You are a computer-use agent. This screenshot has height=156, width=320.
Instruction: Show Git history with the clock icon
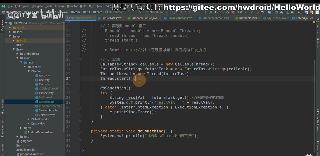coord(257,12)
